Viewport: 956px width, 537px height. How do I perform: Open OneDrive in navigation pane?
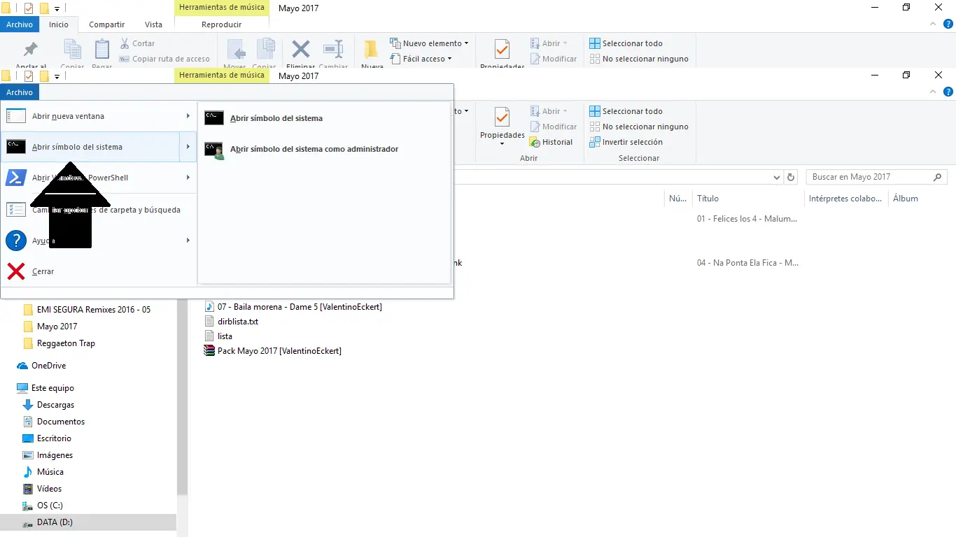(41, 366)
